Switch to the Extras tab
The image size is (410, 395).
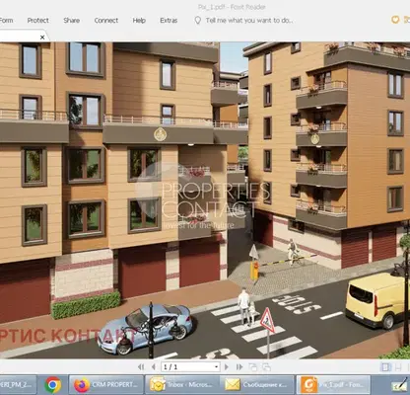coord(169,21)
